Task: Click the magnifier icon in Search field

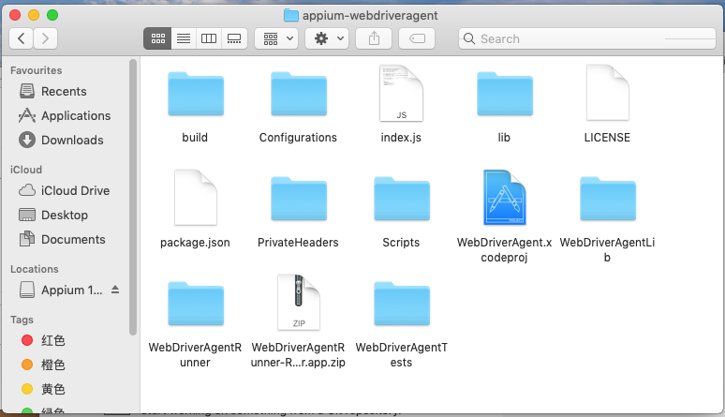Action: [x=469, y=38]
